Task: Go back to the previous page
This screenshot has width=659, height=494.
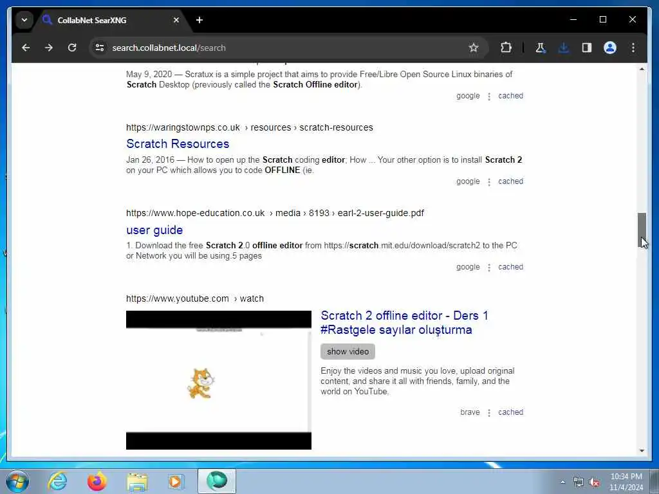Action: coord(26,48)
